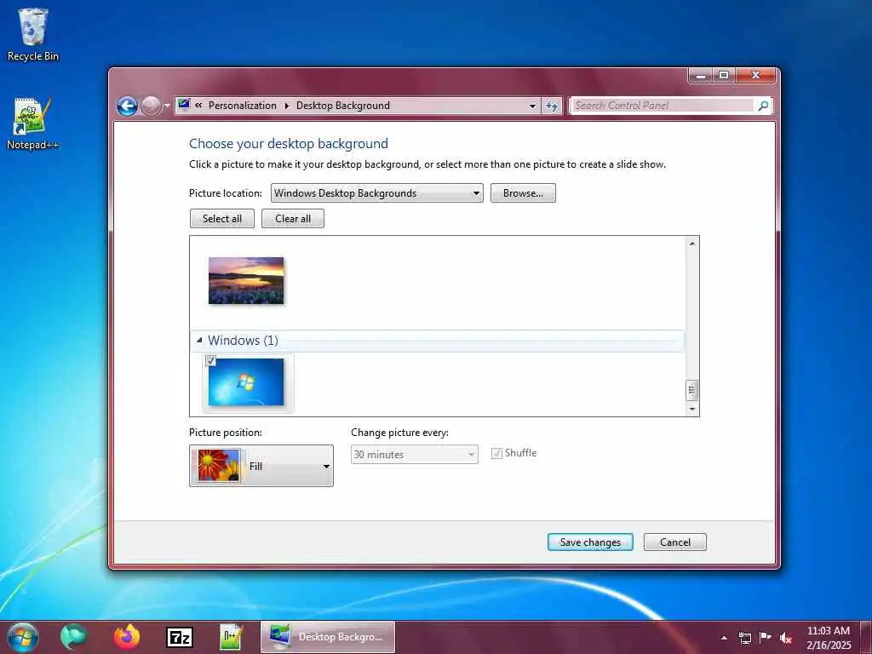Open the Recycle Bin desktop icon

tap(33, 34)
